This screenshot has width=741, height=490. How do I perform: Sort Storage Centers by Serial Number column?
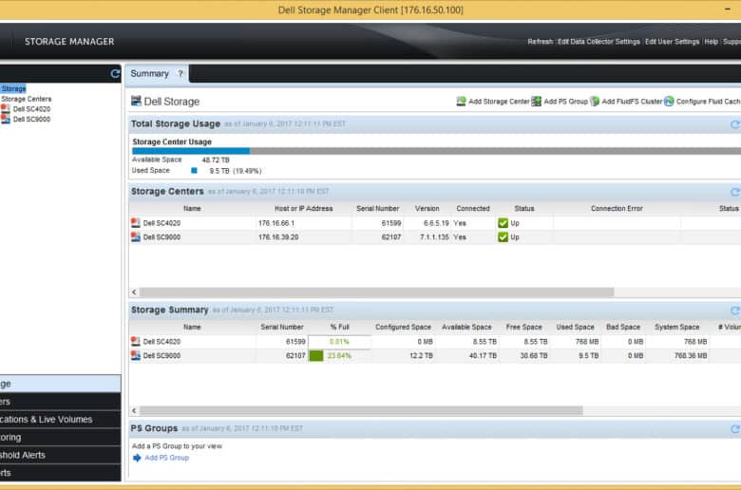(377, 208)
